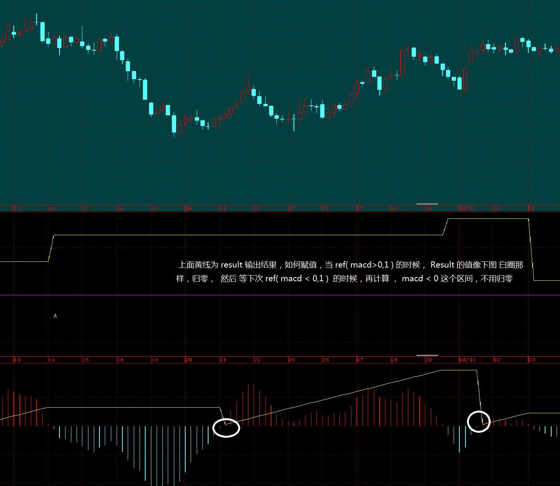Click date label 08/01 on the upper axis
Screen dimensions: 560x486
tap(468, 209)
